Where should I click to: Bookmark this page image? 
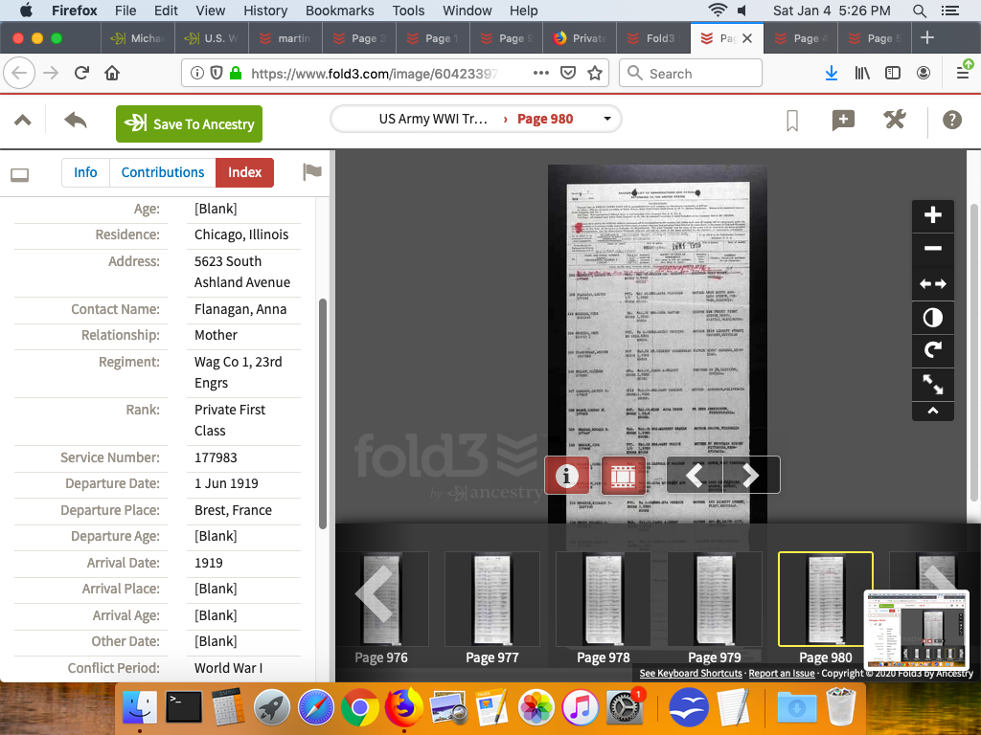(x=792, y=121)
